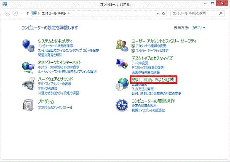Open 時計、言語、および地域 category
Image resolution: width=230 pixels, height=162 pixels.
tap(152, 80)
